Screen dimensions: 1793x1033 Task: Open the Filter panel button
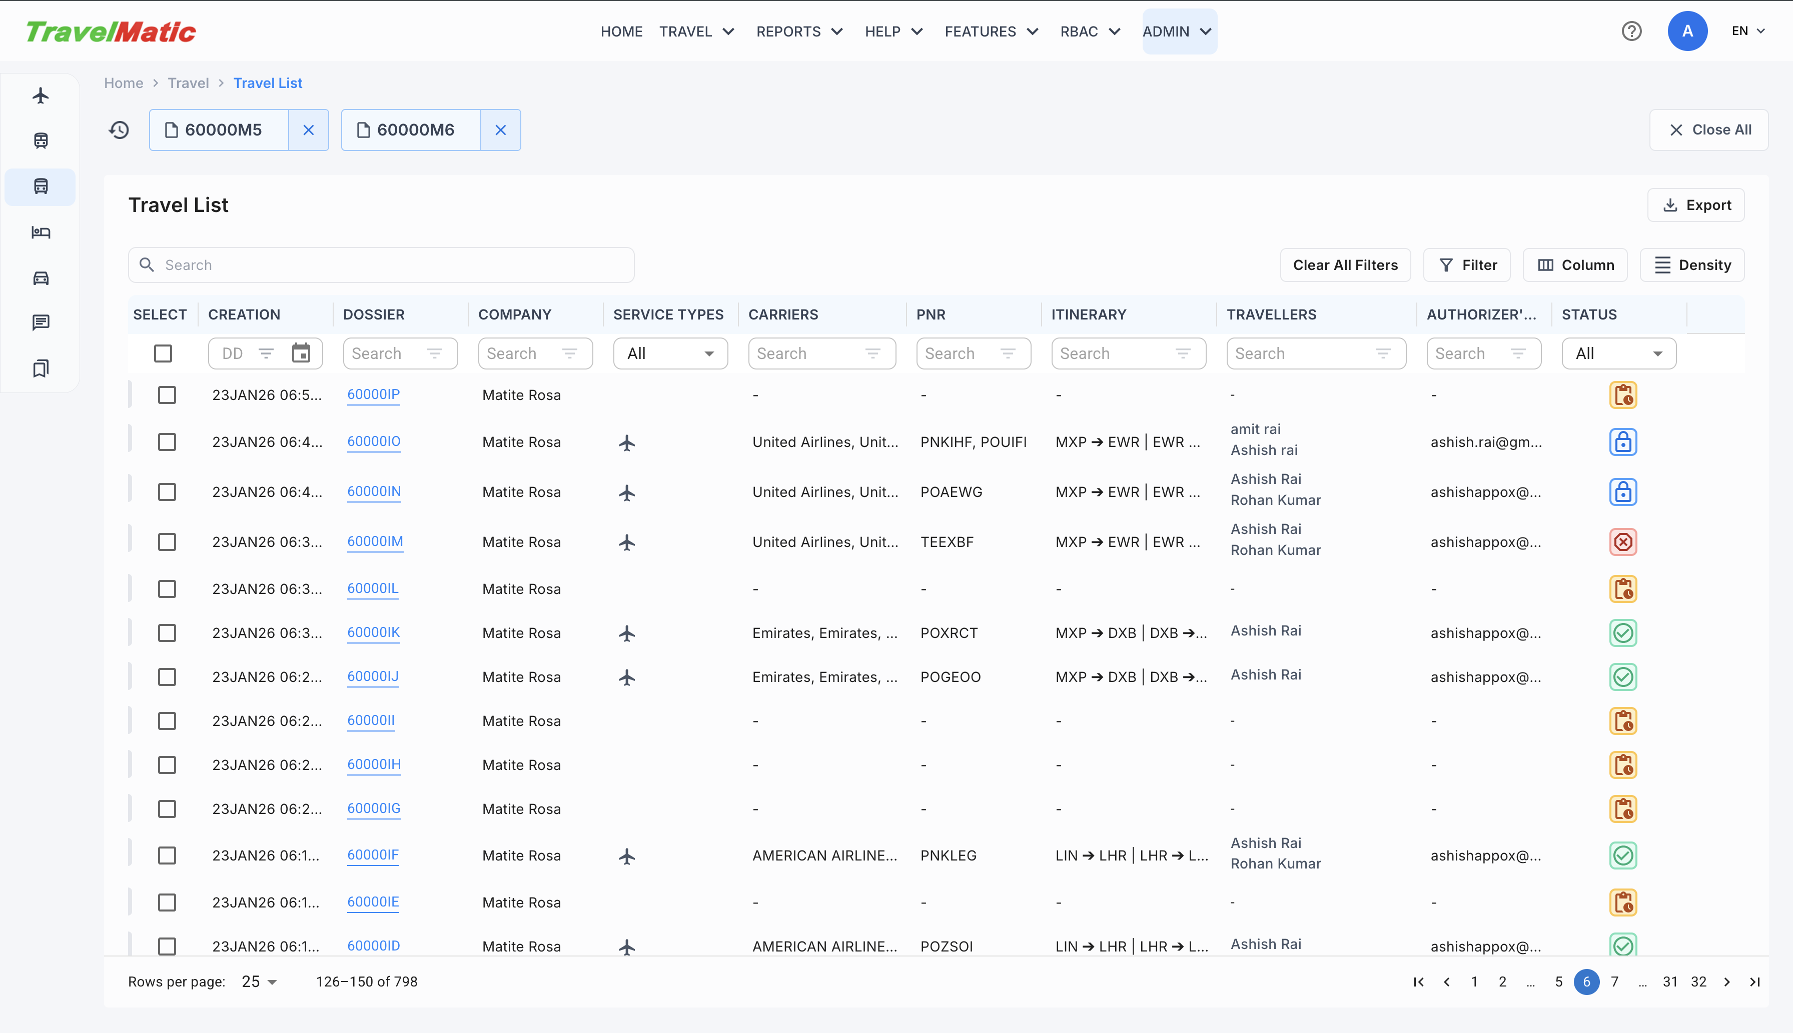pyautogui.click(x=1467, y=264)
